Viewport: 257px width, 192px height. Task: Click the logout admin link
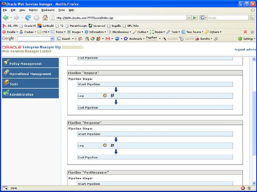pos(245,50)
